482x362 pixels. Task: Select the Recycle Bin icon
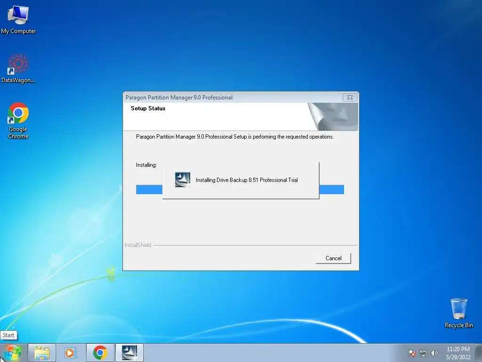[458, 313]
